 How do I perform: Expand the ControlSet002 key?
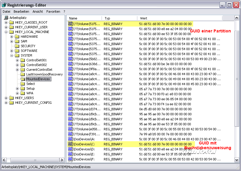[17, 65]
